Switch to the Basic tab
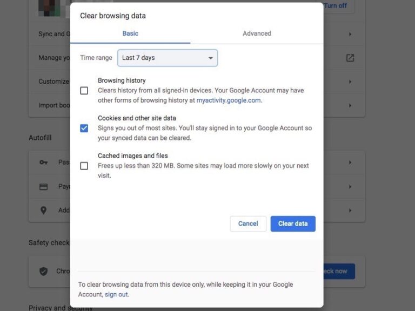This screenshot has width=415, height=311. click(130, 33)
